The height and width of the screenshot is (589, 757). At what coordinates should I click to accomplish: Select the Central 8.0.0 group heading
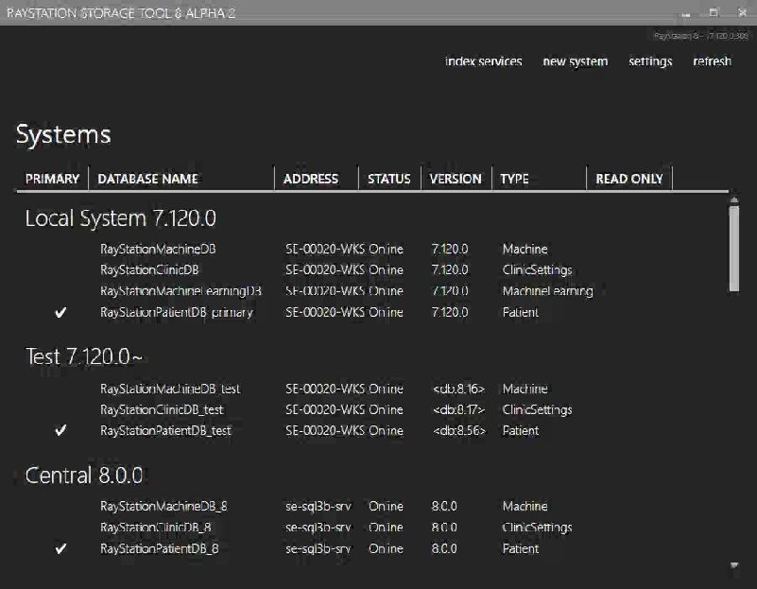tap(84, 476)
